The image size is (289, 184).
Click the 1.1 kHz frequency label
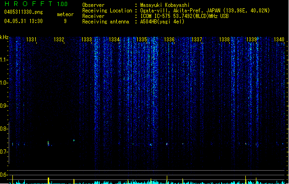(x=4, y=60)
